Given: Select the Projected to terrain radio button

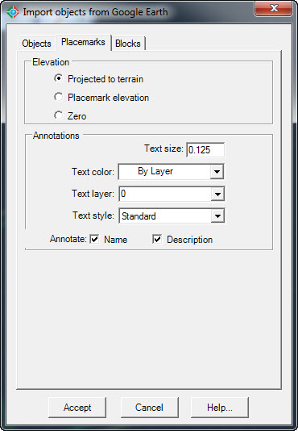Looking at the screenshot, I should [x=58, y=78].
